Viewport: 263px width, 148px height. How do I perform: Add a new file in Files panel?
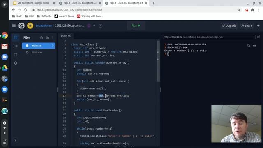[42, 37]
